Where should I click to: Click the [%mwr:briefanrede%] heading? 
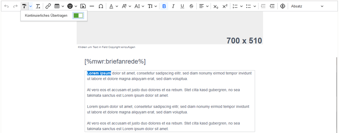point(115,61)
